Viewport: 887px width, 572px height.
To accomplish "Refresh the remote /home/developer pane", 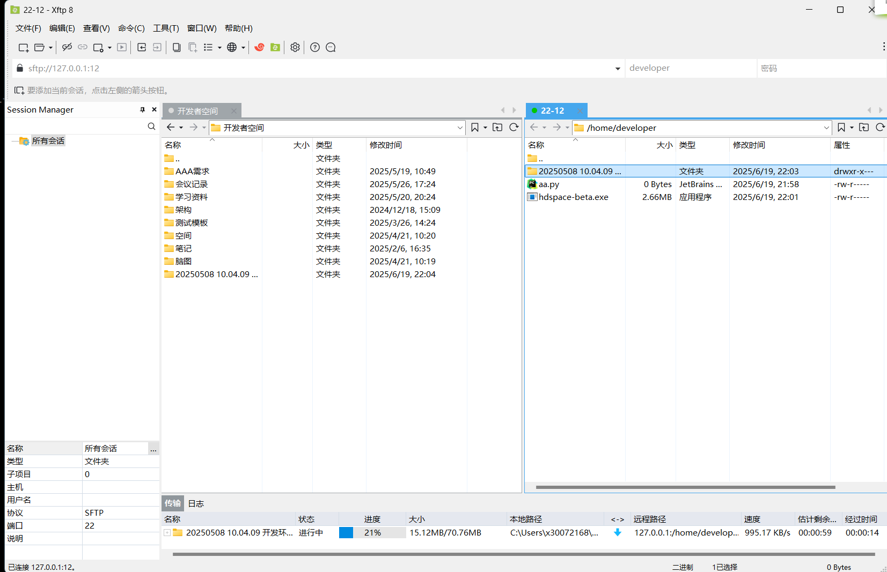I will 881,127.
